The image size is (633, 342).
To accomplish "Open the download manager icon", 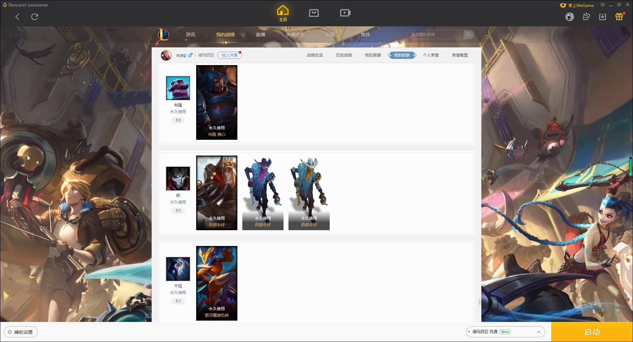I will [603, 17].
